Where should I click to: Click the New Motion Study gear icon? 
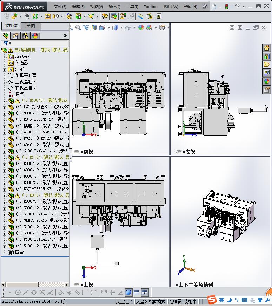pyautogui.click(x=105, y=16)
